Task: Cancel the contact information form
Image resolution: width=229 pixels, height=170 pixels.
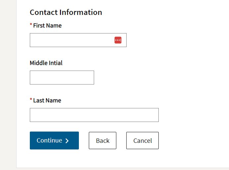Action: 143,141
